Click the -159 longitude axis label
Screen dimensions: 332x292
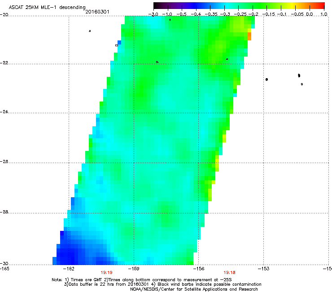[x=134, y=269]
